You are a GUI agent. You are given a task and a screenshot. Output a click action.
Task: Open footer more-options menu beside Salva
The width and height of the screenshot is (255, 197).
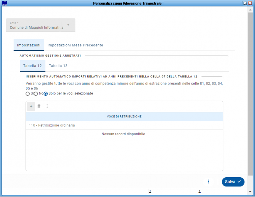(x=208, y=182)
